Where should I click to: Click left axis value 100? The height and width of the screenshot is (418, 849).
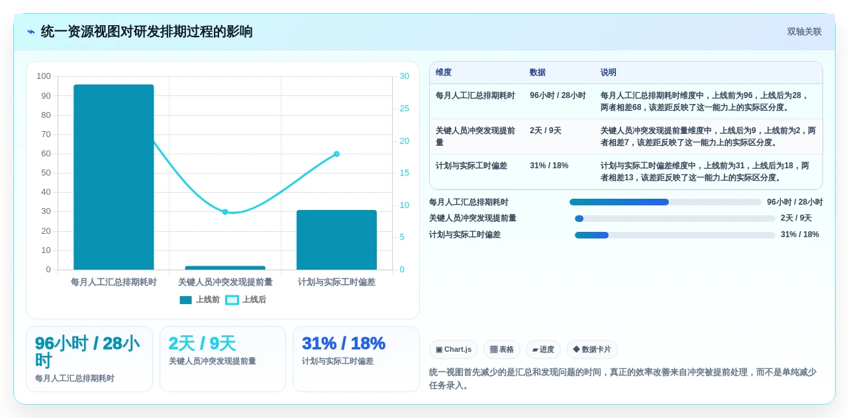(44, 76)
